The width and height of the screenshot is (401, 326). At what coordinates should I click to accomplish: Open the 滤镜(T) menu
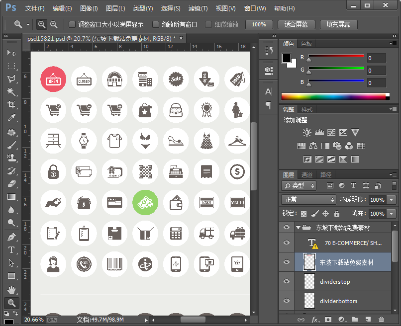click(x=198, y=8)
